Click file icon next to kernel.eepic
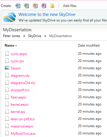 7,104
